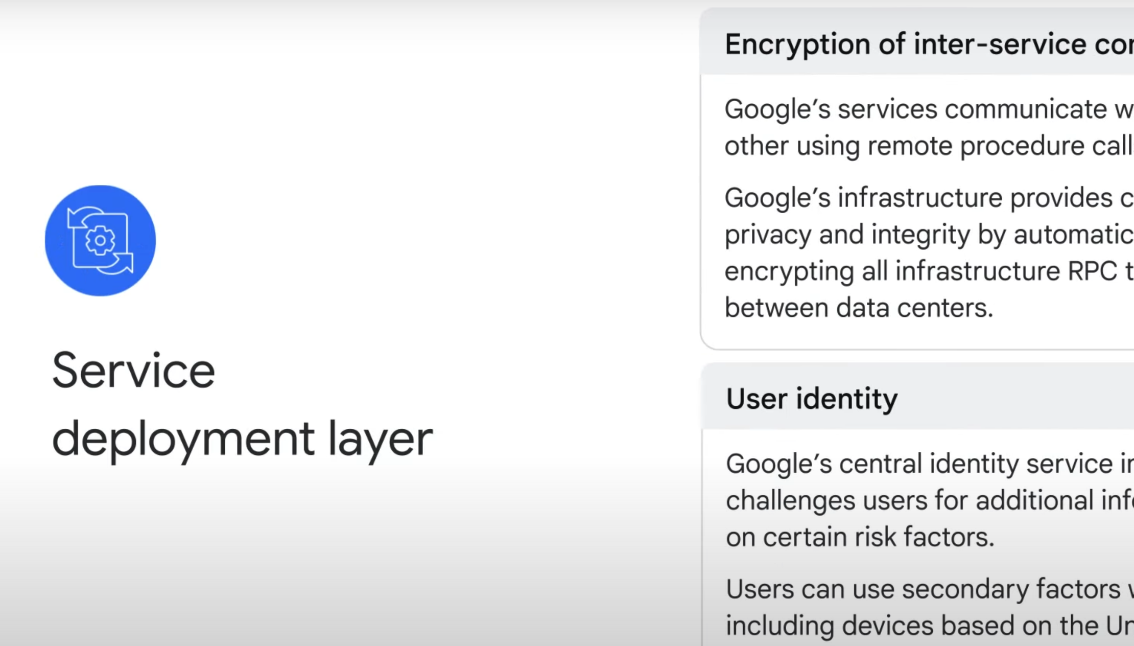Click the "between data centers." text
This screenshot has width=1134, height=646.
[859, 308]
